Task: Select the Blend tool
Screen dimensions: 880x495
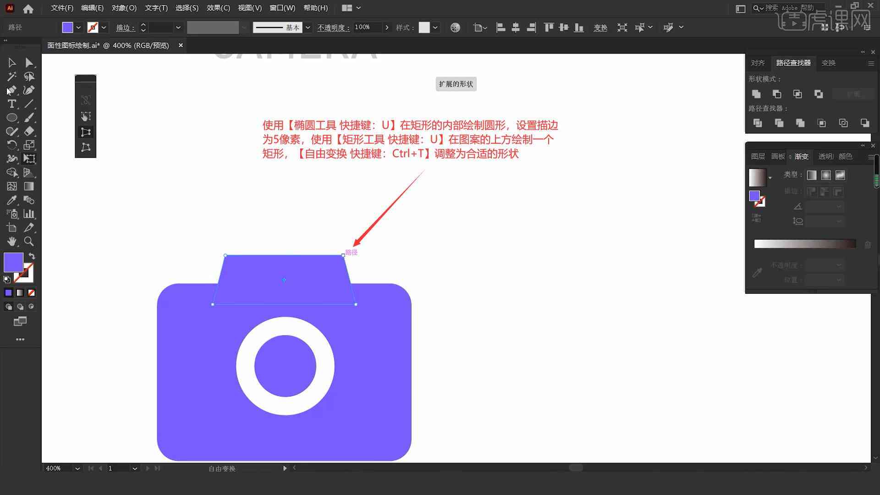Action: pyautogui.click(x=29, y=200)
